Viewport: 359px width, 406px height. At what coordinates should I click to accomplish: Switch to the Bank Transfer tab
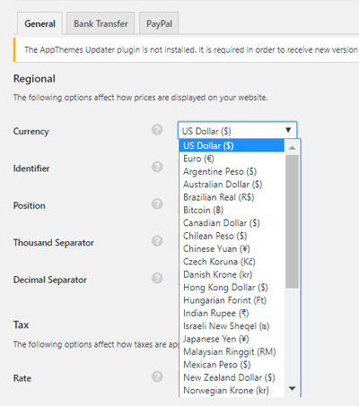coord(101,23)
